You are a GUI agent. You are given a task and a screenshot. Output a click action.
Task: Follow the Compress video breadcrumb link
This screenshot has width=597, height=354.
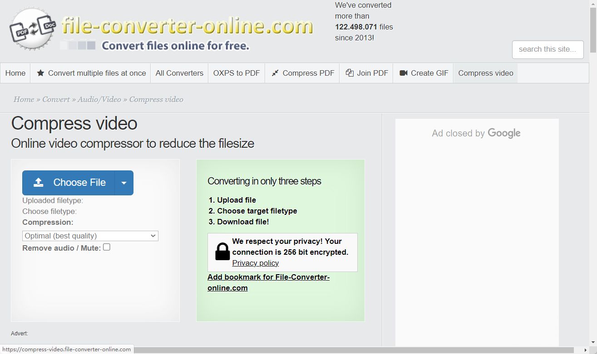156,99
